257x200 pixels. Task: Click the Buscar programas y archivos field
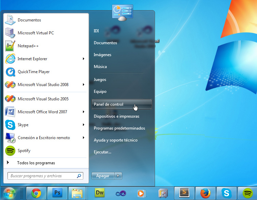pos(41,176)
